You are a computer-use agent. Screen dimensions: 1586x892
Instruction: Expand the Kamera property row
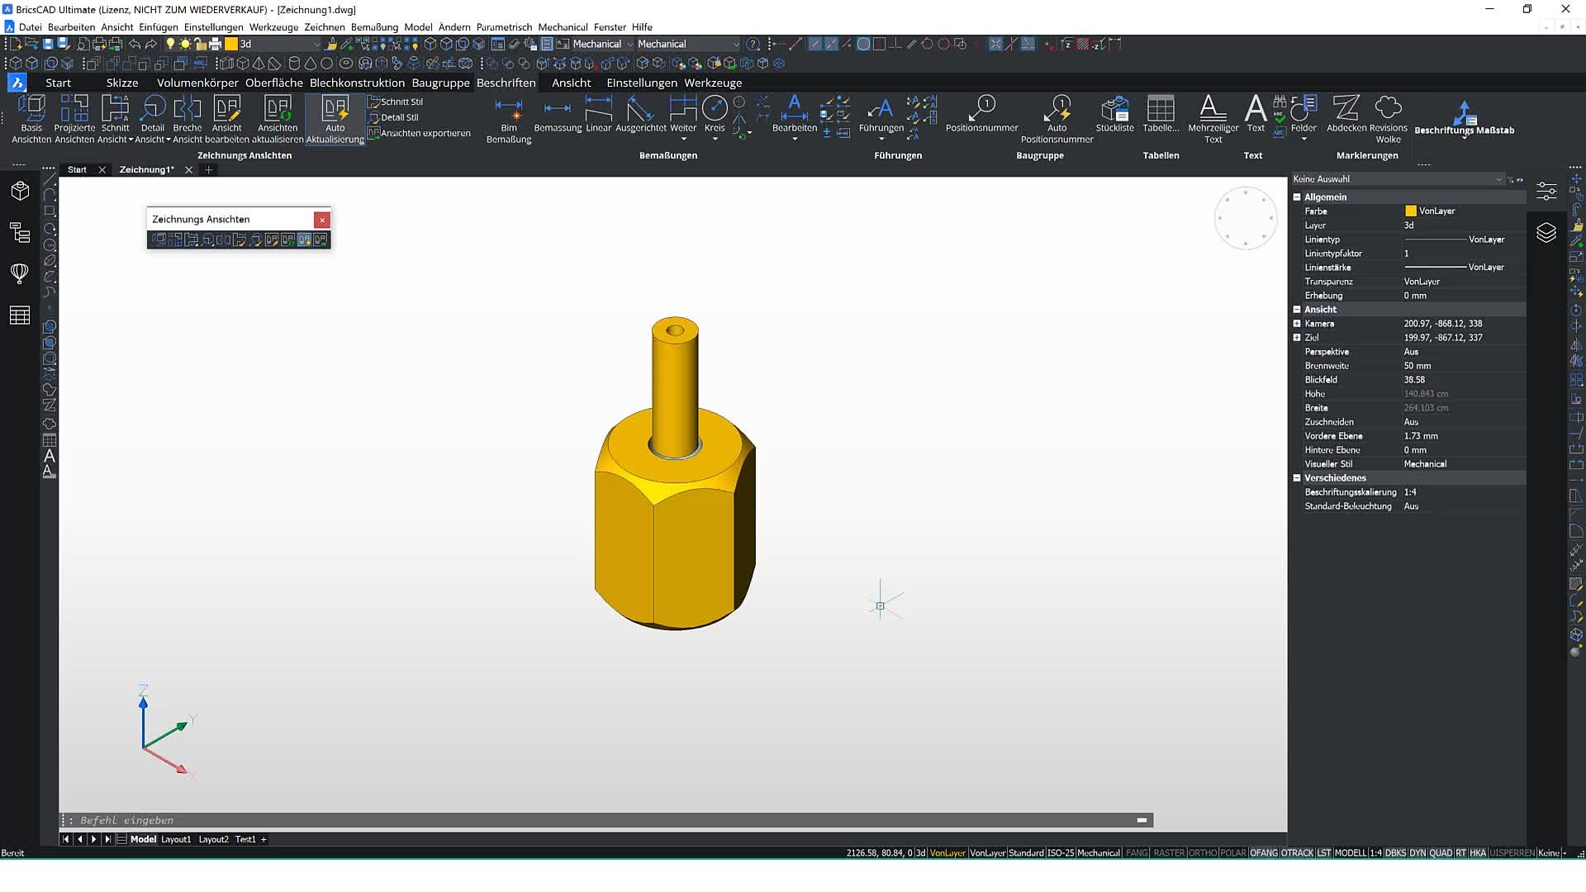1297,324
